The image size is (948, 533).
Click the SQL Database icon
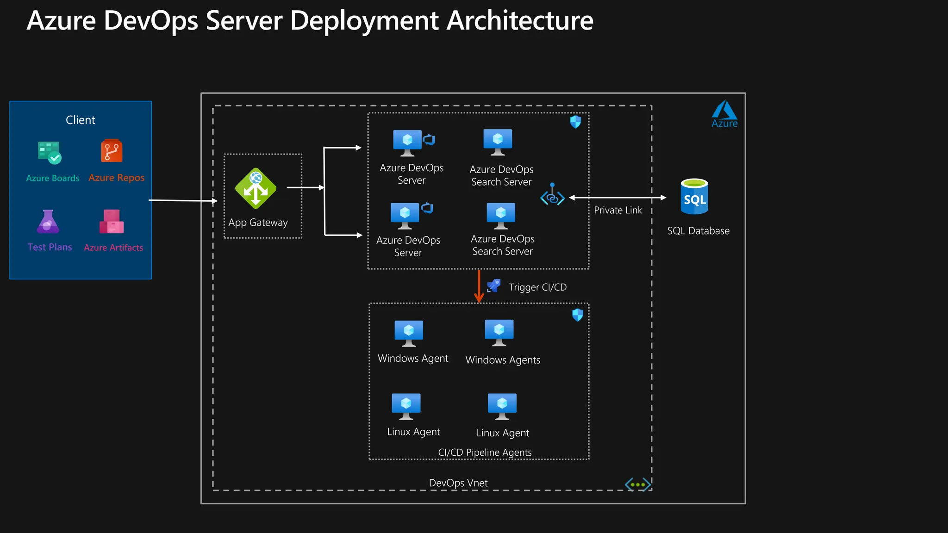(694, 197)
